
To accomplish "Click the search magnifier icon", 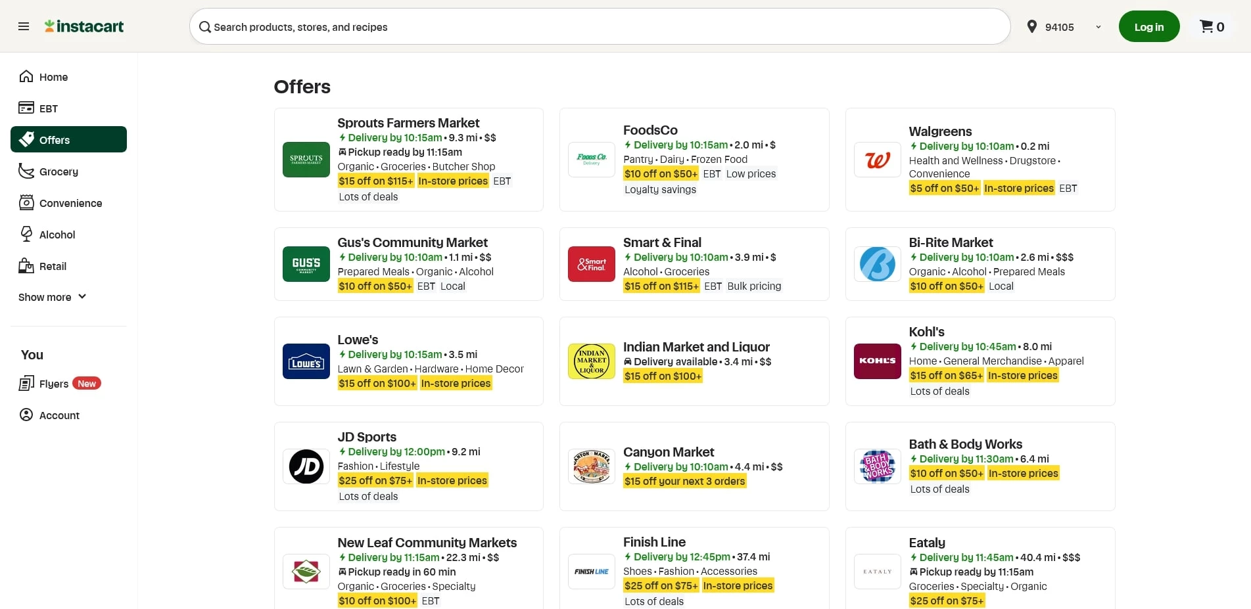I will [x=204, y=27].
